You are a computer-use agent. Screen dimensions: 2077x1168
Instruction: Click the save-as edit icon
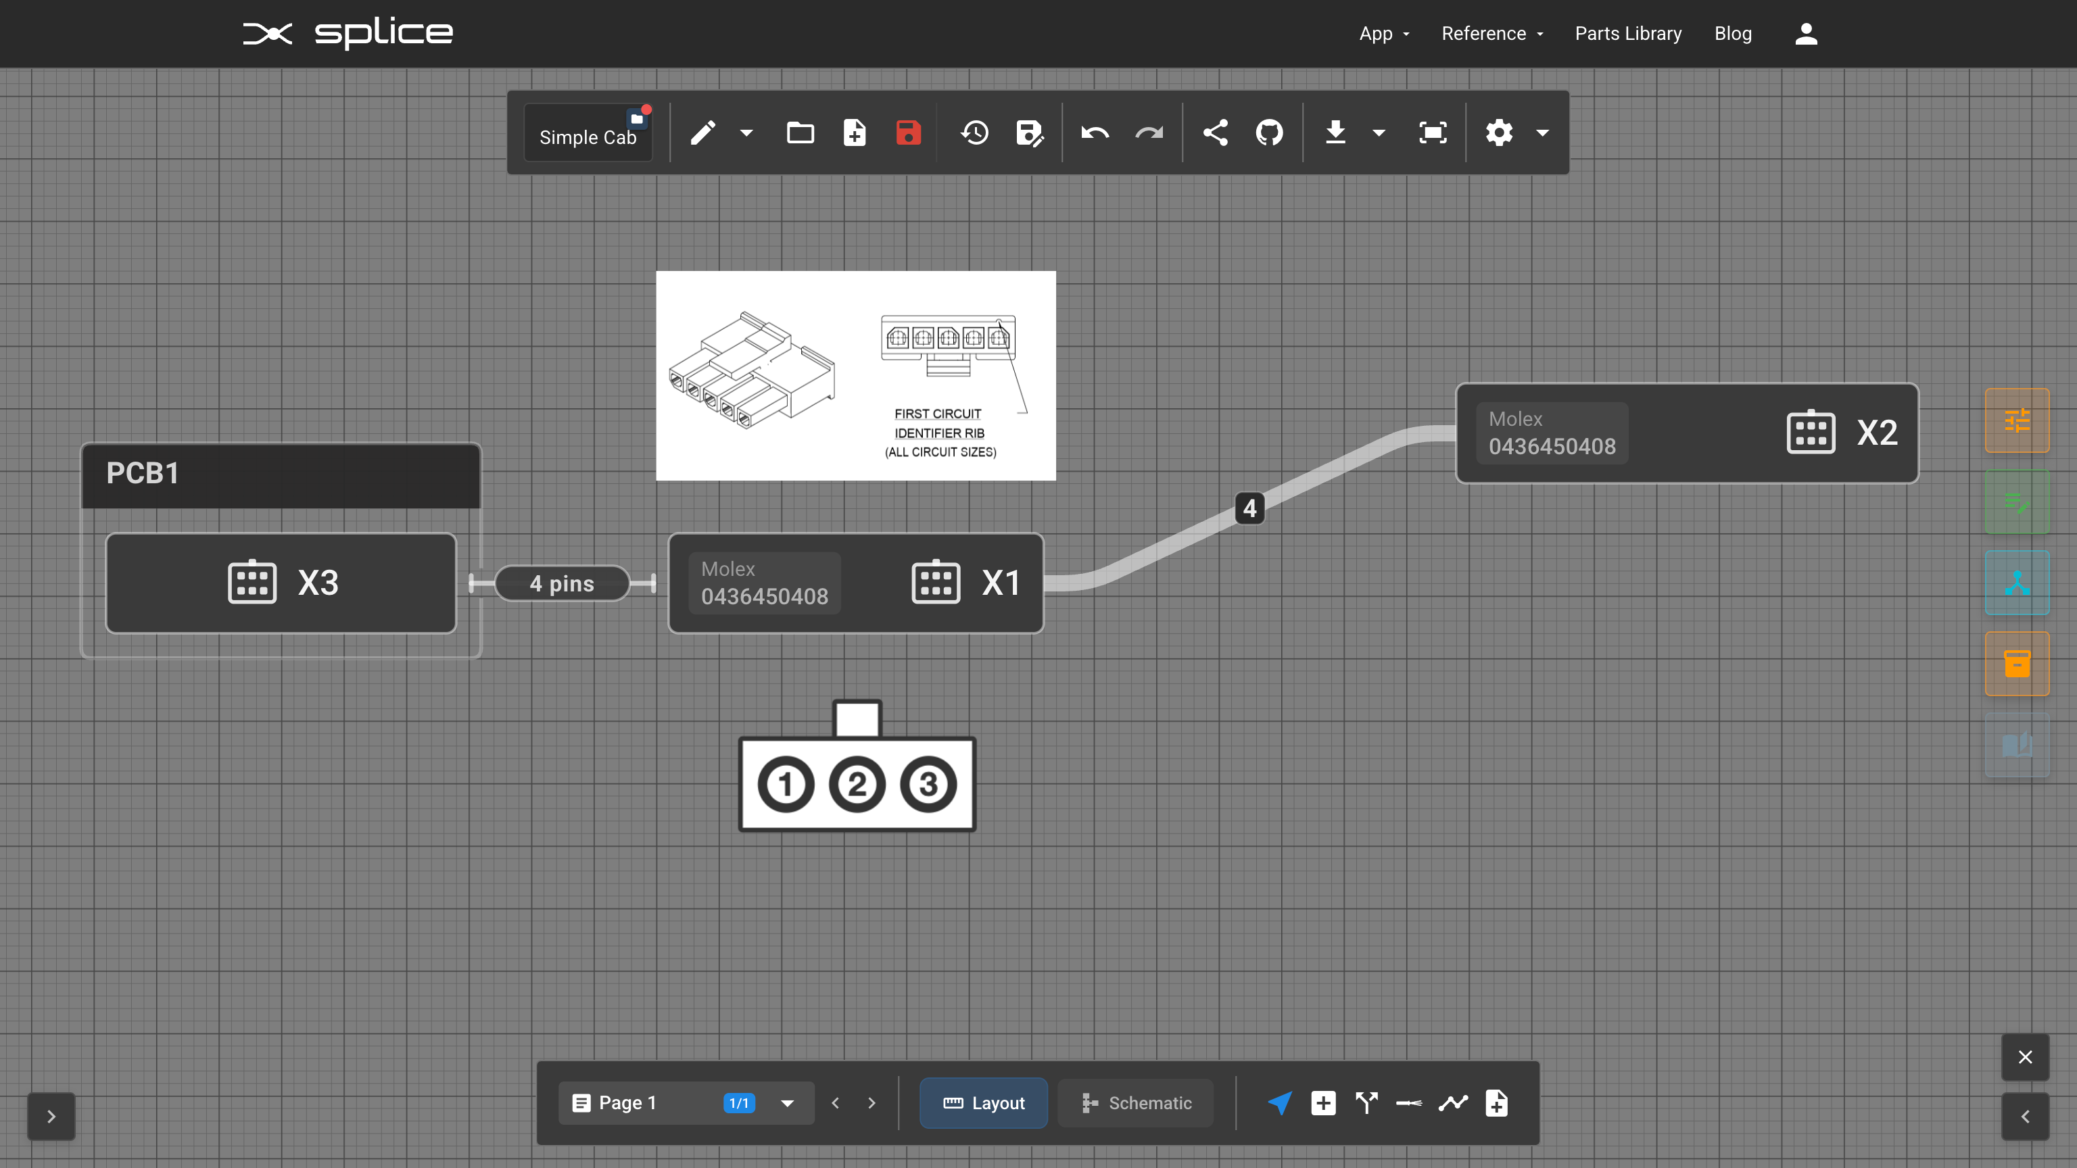(x=1030, y=132)
